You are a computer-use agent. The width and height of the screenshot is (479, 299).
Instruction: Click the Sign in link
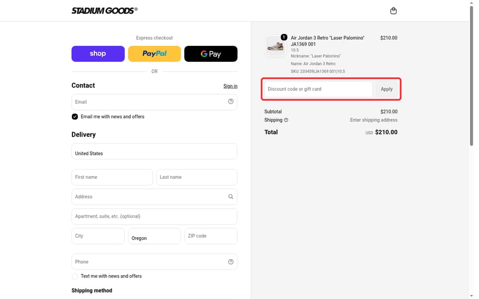[x=231, y=86]
